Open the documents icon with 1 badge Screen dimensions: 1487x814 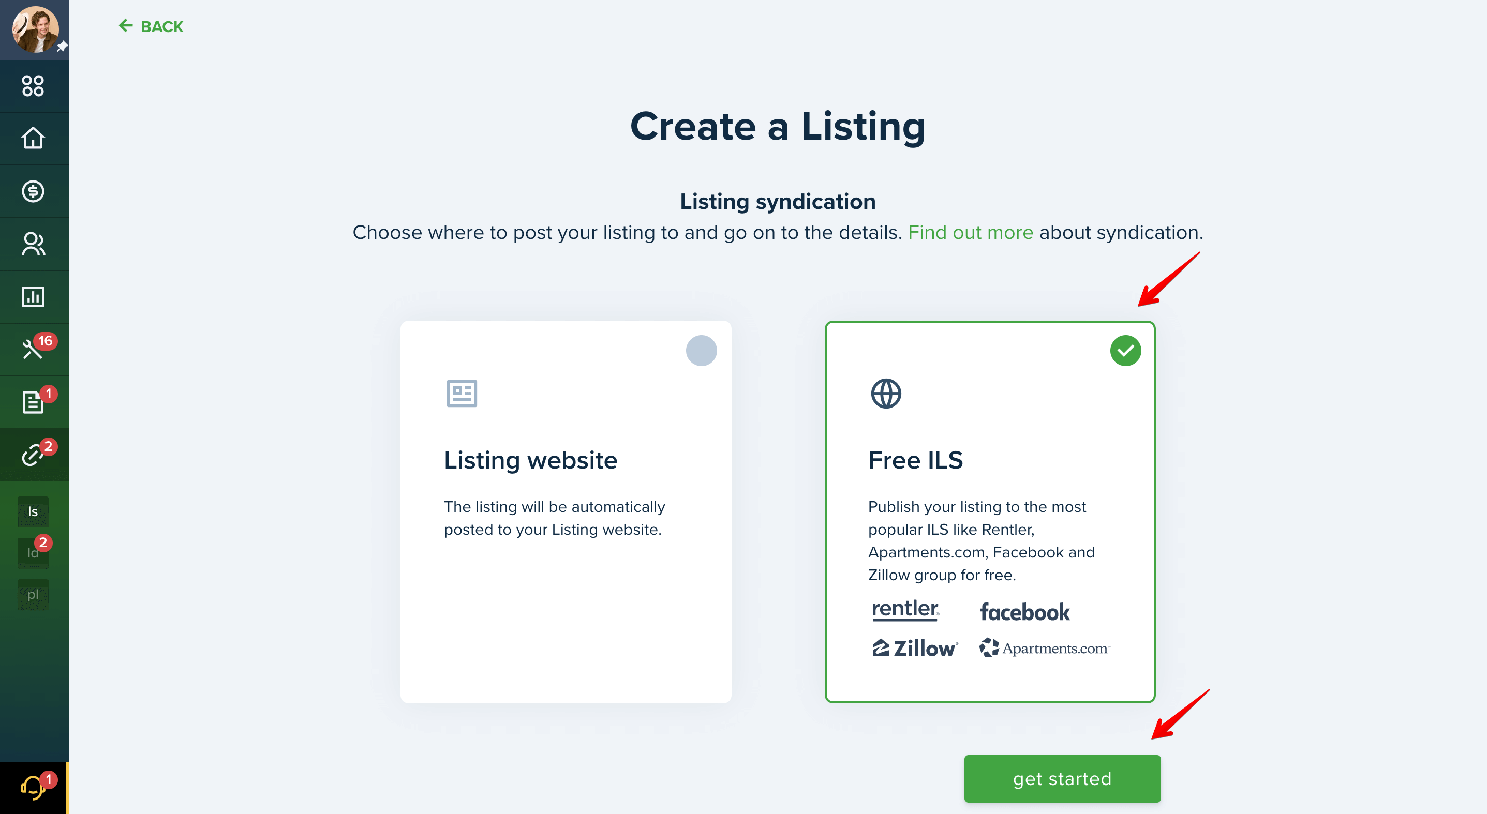[x=33, y=402]
